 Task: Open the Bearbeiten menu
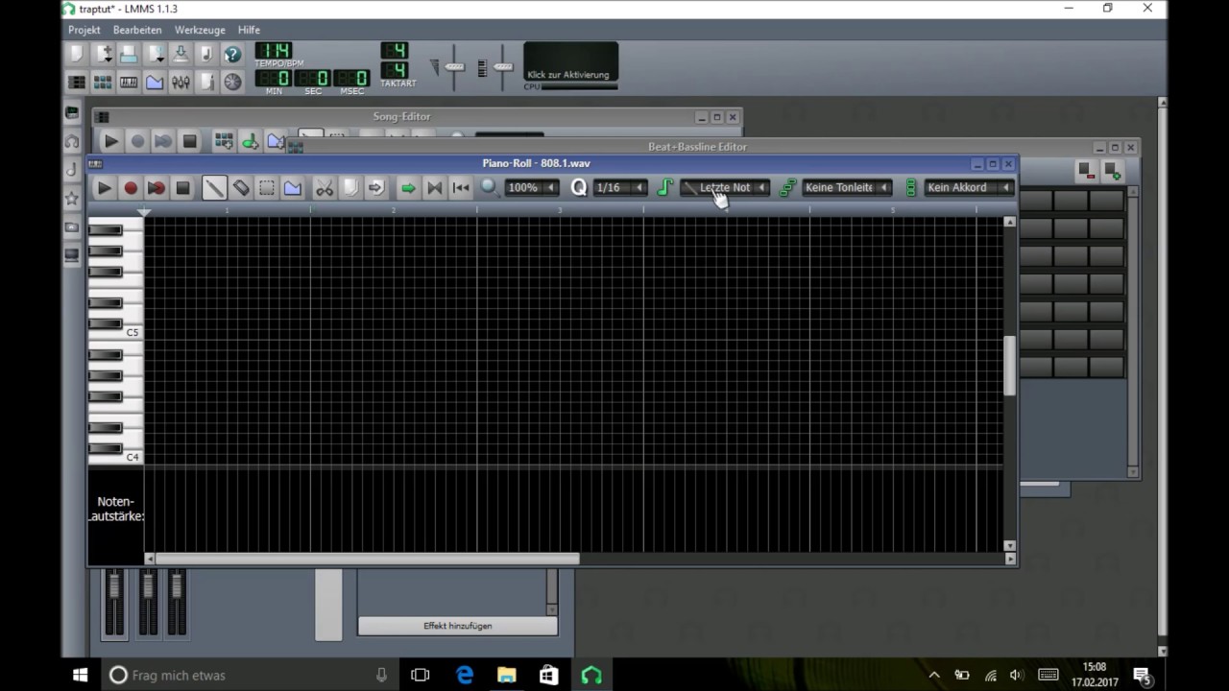(x=137, y=30)
